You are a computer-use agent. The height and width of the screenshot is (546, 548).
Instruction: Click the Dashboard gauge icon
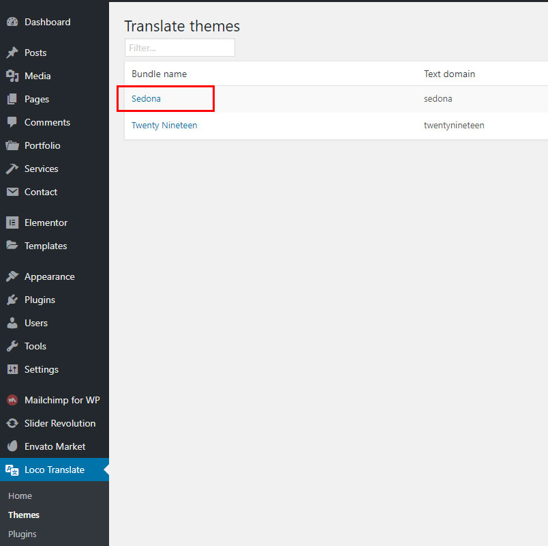[x=12, y=22]
